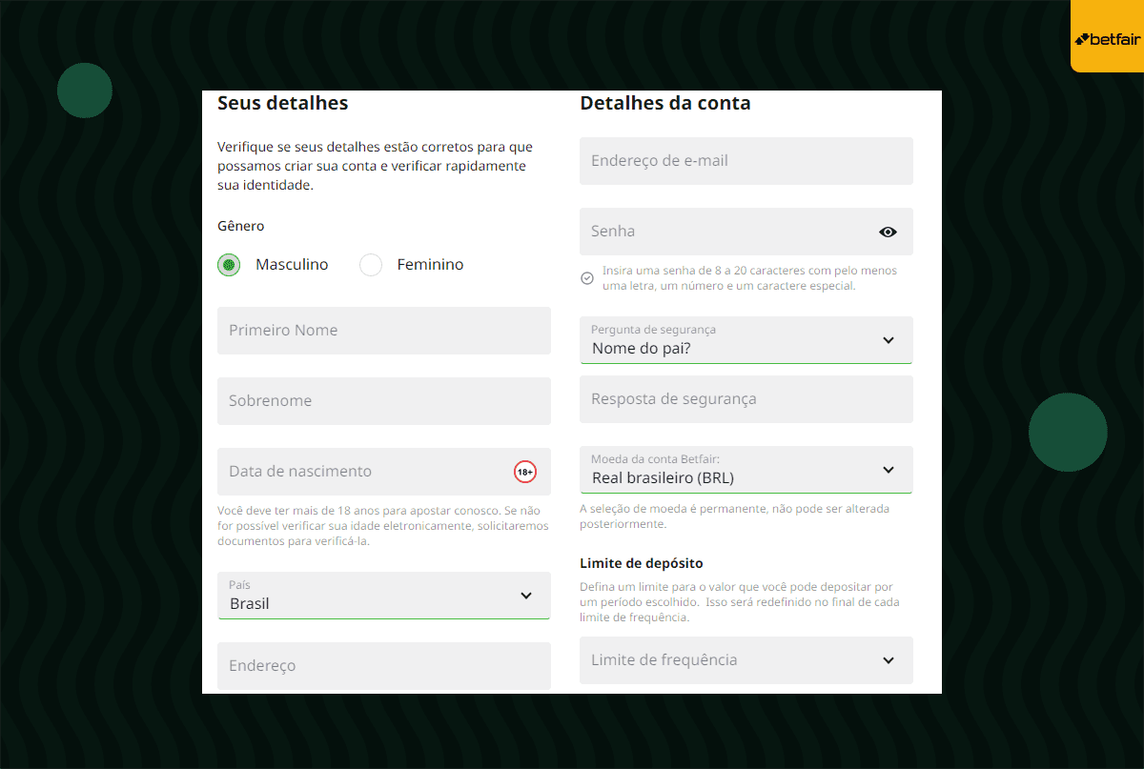Click the Endereço input field
Viewport: 1144px width, 769px height.
click(384, 666)
